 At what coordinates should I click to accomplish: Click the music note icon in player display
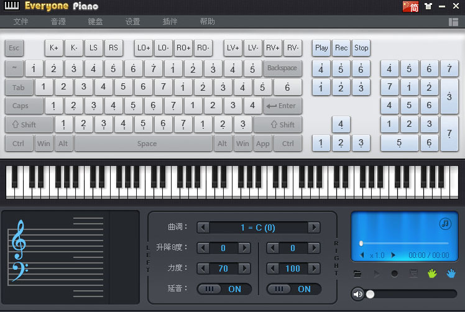[445, 224]
